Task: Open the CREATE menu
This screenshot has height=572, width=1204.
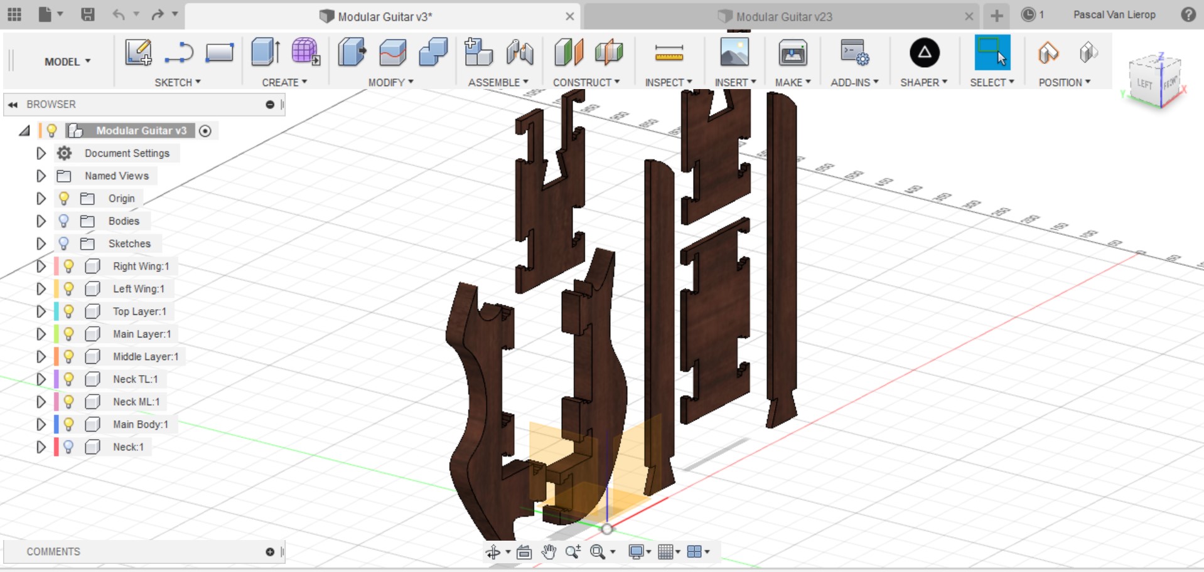Action: pyautogui.click(x=284, y=82)
